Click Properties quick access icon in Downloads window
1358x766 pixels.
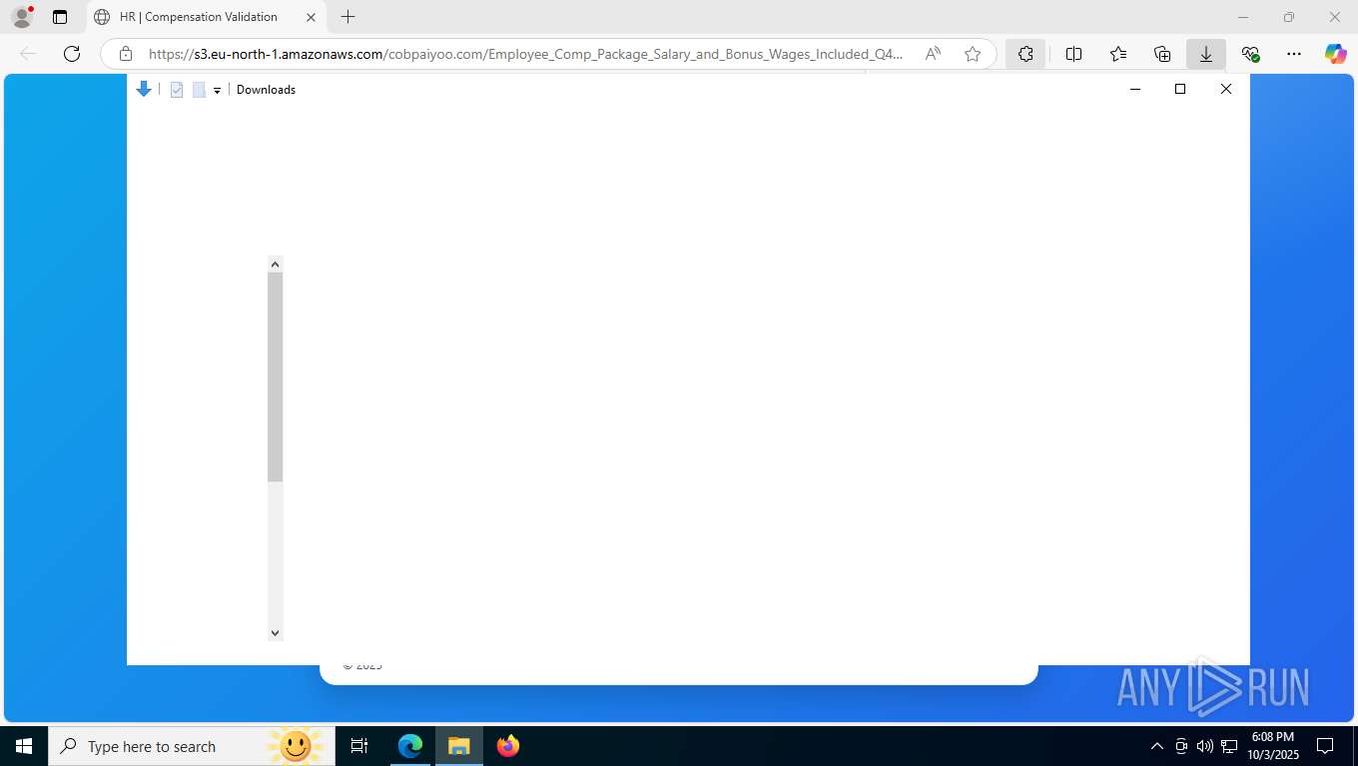177,90
